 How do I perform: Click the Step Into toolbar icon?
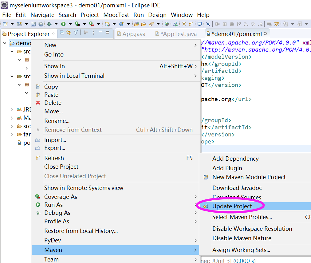tap(246, 24)
